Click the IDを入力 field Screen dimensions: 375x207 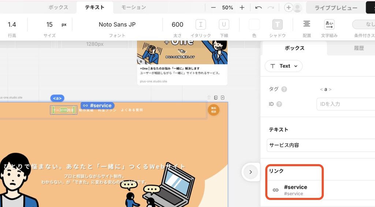coord(346,104)
